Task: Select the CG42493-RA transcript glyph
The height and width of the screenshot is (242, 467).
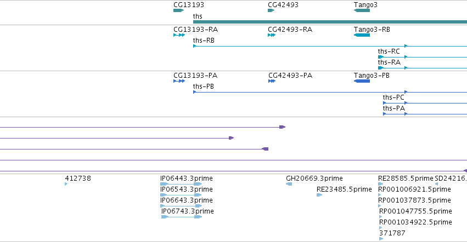Action: [x=272, y=35]
